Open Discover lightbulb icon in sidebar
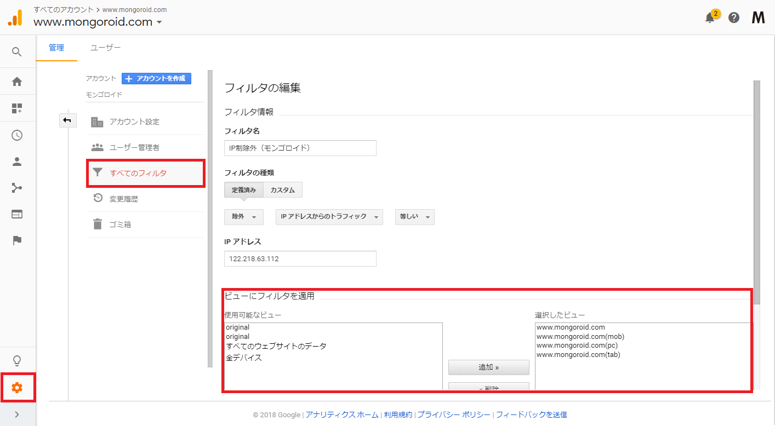The height and width of the screenshot is (426, 775). 17,361
